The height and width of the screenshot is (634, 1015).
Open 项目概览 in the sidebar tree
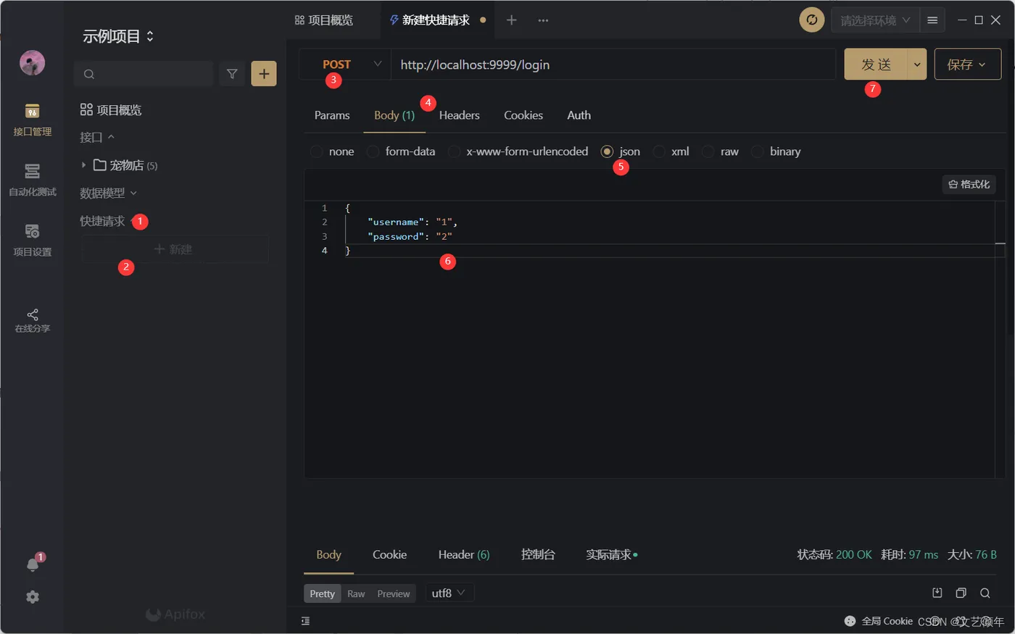coord(110,110)
